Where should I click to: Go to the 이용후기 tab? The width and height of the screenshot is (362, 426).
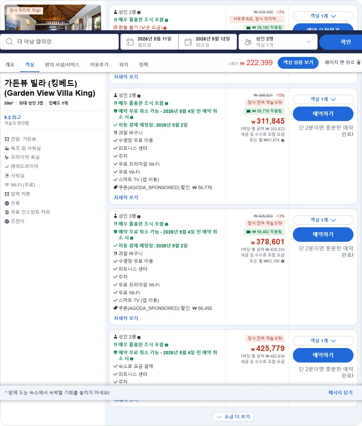99,64
